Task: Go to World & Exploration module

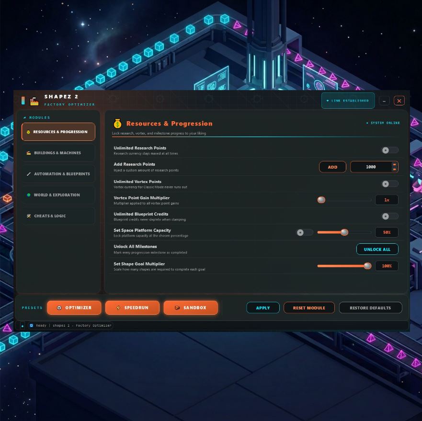Action: (x=58, y=195)
